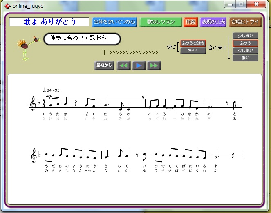Click the 伴奏に合わせて歌おう speech bubble
This screenshot has height=213, width=271.
tap(82, 39)
